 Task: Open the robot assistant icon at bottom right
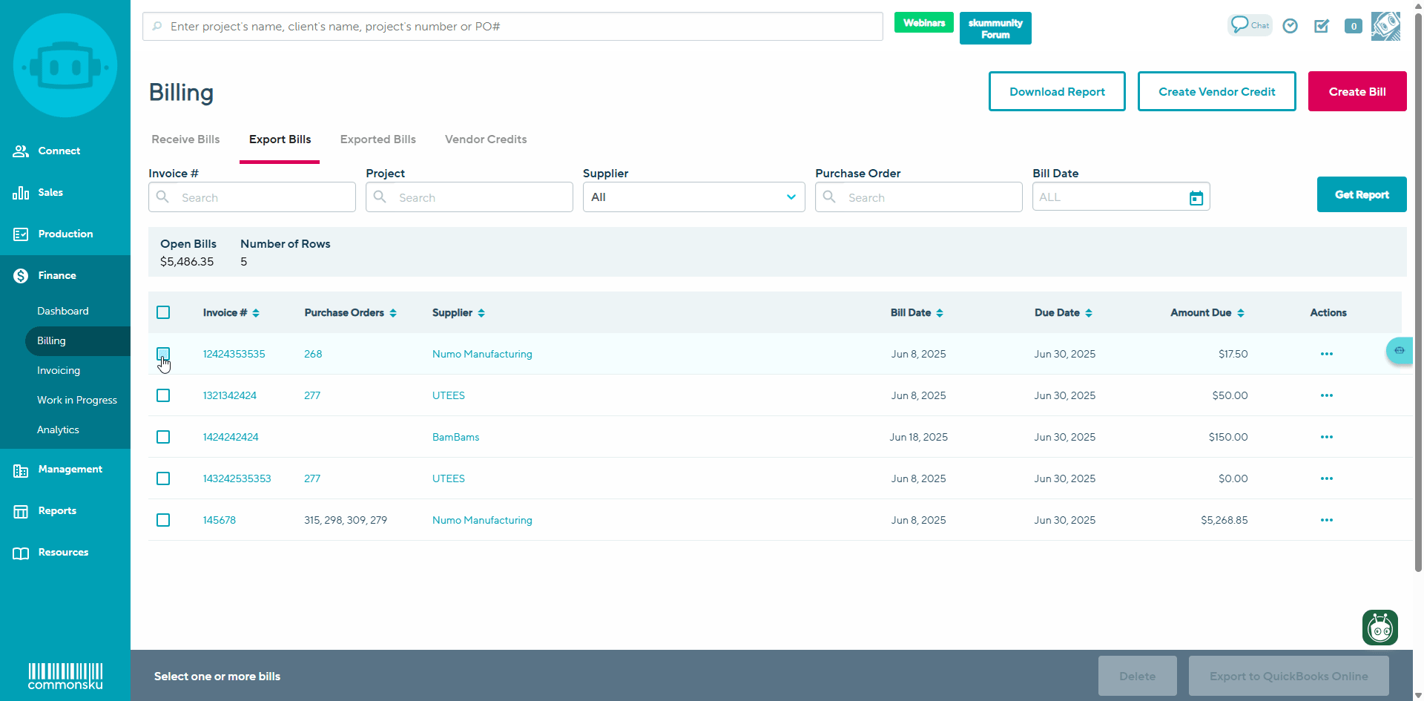coord(1379,628)
